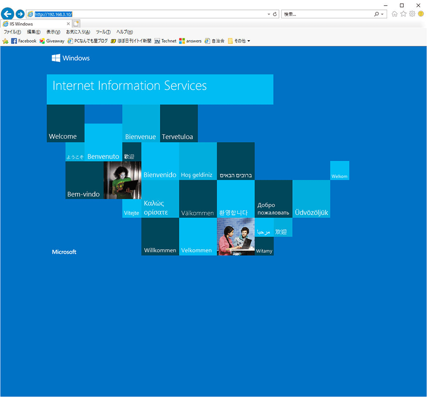Click the Welcome tile
Viewport: 427px width, 397px height.
(x=65, y=124)
